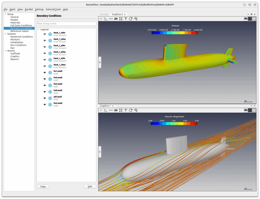Show the Hex6_1_yMin boundary
Screen dimensions: 260x199
pyautogui.click(x=45, y=47)
